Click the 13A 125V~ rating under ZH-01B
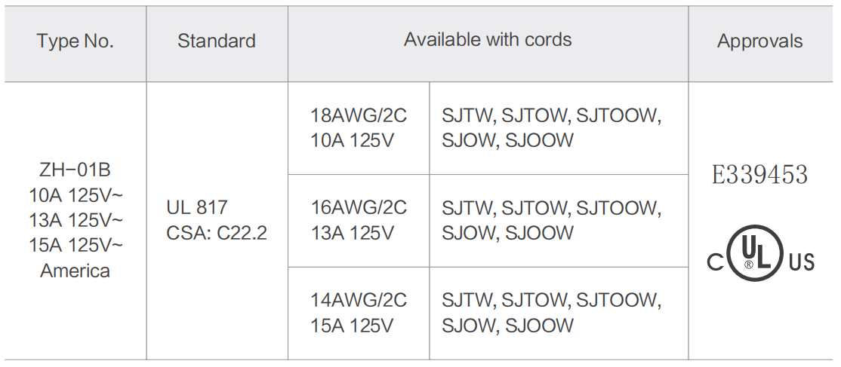Viewport: 841px width, 367px height. pyautogui.click(x=75, y=220)
